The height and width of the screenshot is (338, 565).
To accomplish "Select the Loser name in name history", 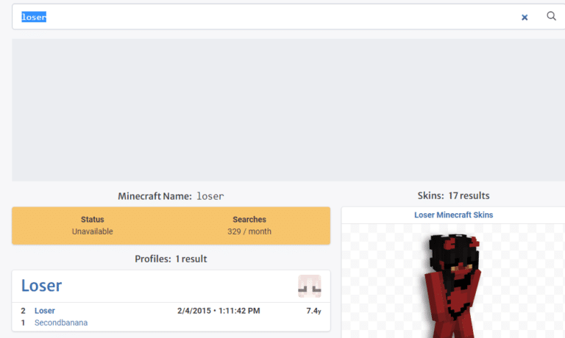I will pyautogui.click(x=45, y=311).
